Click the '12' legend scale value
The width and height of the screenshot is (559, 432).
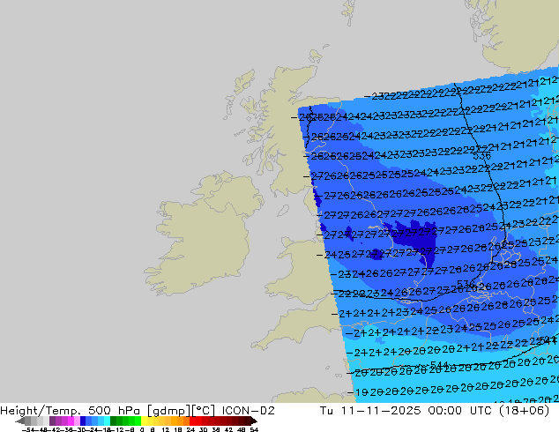click(x=166, y=429)
